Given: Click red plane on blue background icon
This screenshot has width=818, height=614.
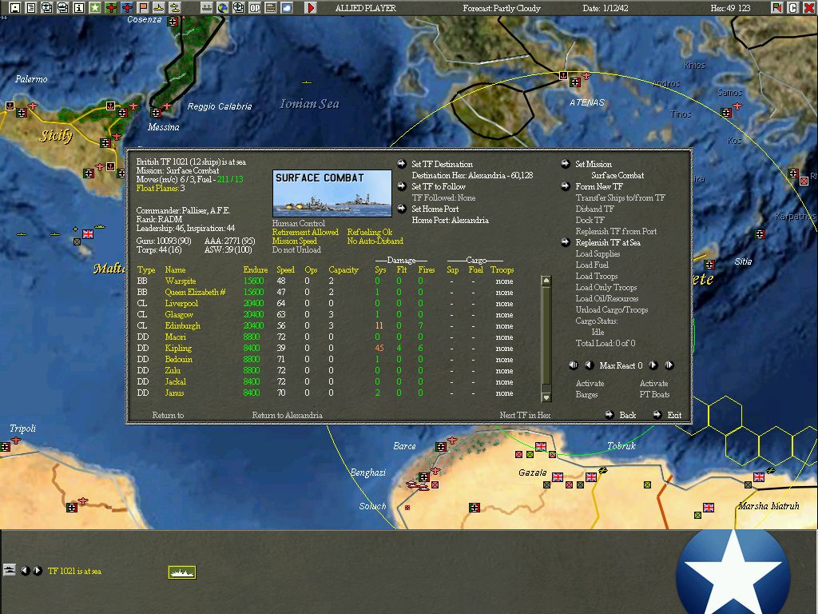Looking at the screenshot, I should (127, 7).
